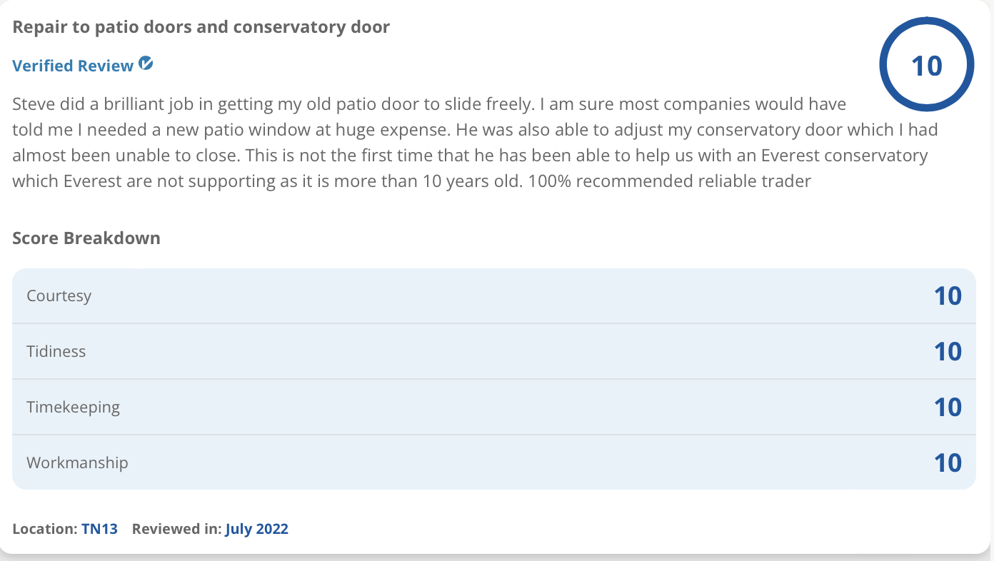Open the July 2022 review date link

click(256, 529)
